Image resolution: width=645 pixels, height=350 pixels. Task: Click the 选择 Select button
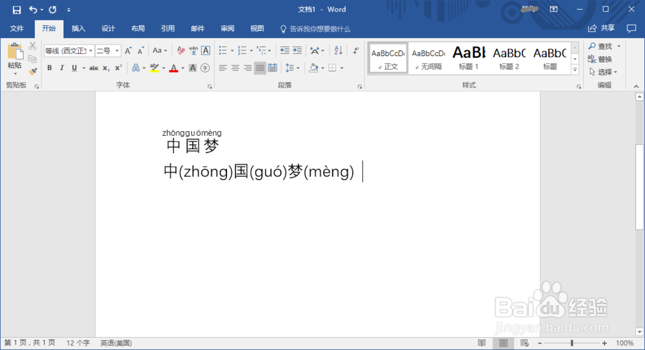[x=603, y=72]
